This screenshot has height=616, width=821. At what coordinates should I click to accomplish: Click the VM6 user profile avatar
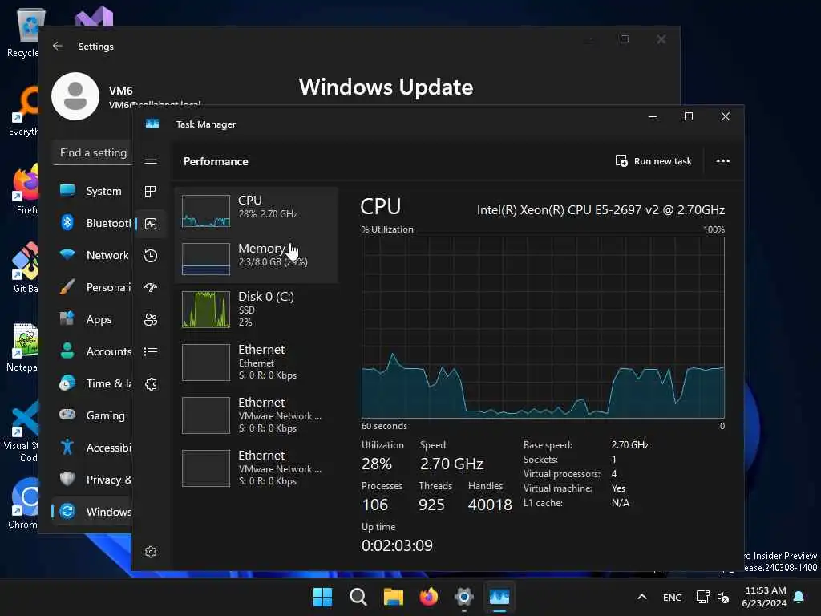pyautogui.click(x=75, y=96)
